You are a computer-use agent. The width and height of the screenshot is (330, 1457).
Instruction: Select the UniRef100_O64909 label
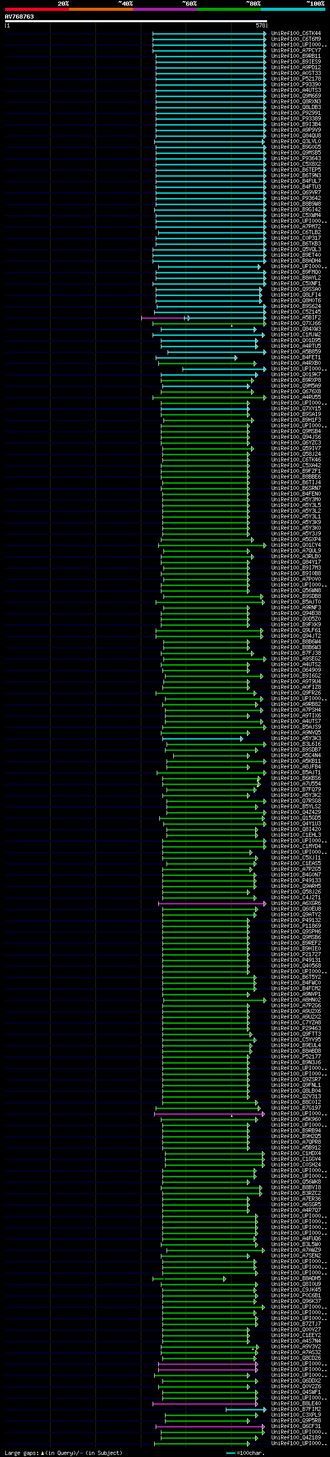(296, 670)
